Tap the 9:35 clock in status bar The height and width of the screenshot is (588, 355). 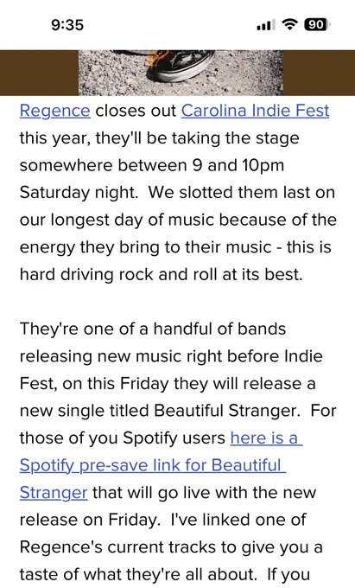(67, 25)
